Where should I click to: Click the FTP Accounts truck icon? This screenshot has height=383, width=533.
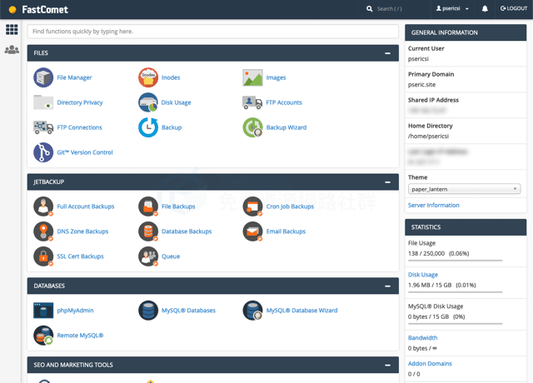pos(252,102)
